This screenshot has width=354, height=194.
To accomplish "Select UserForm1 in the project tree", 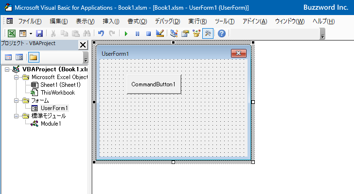I will coord(54,108).
